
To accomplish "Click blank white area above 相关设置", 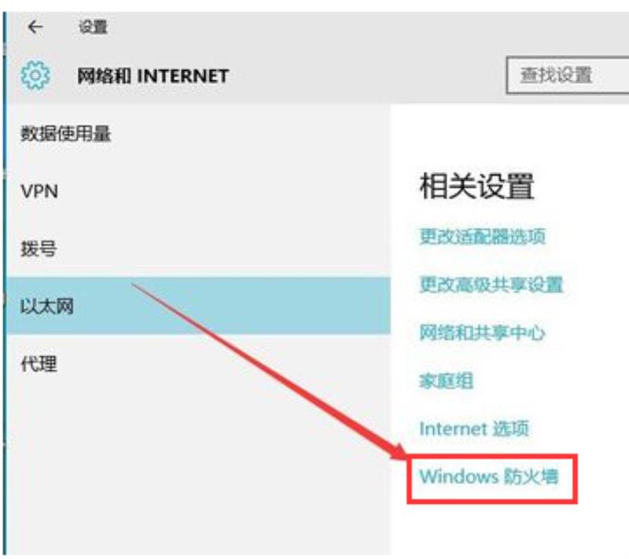I will coord(509,136).
